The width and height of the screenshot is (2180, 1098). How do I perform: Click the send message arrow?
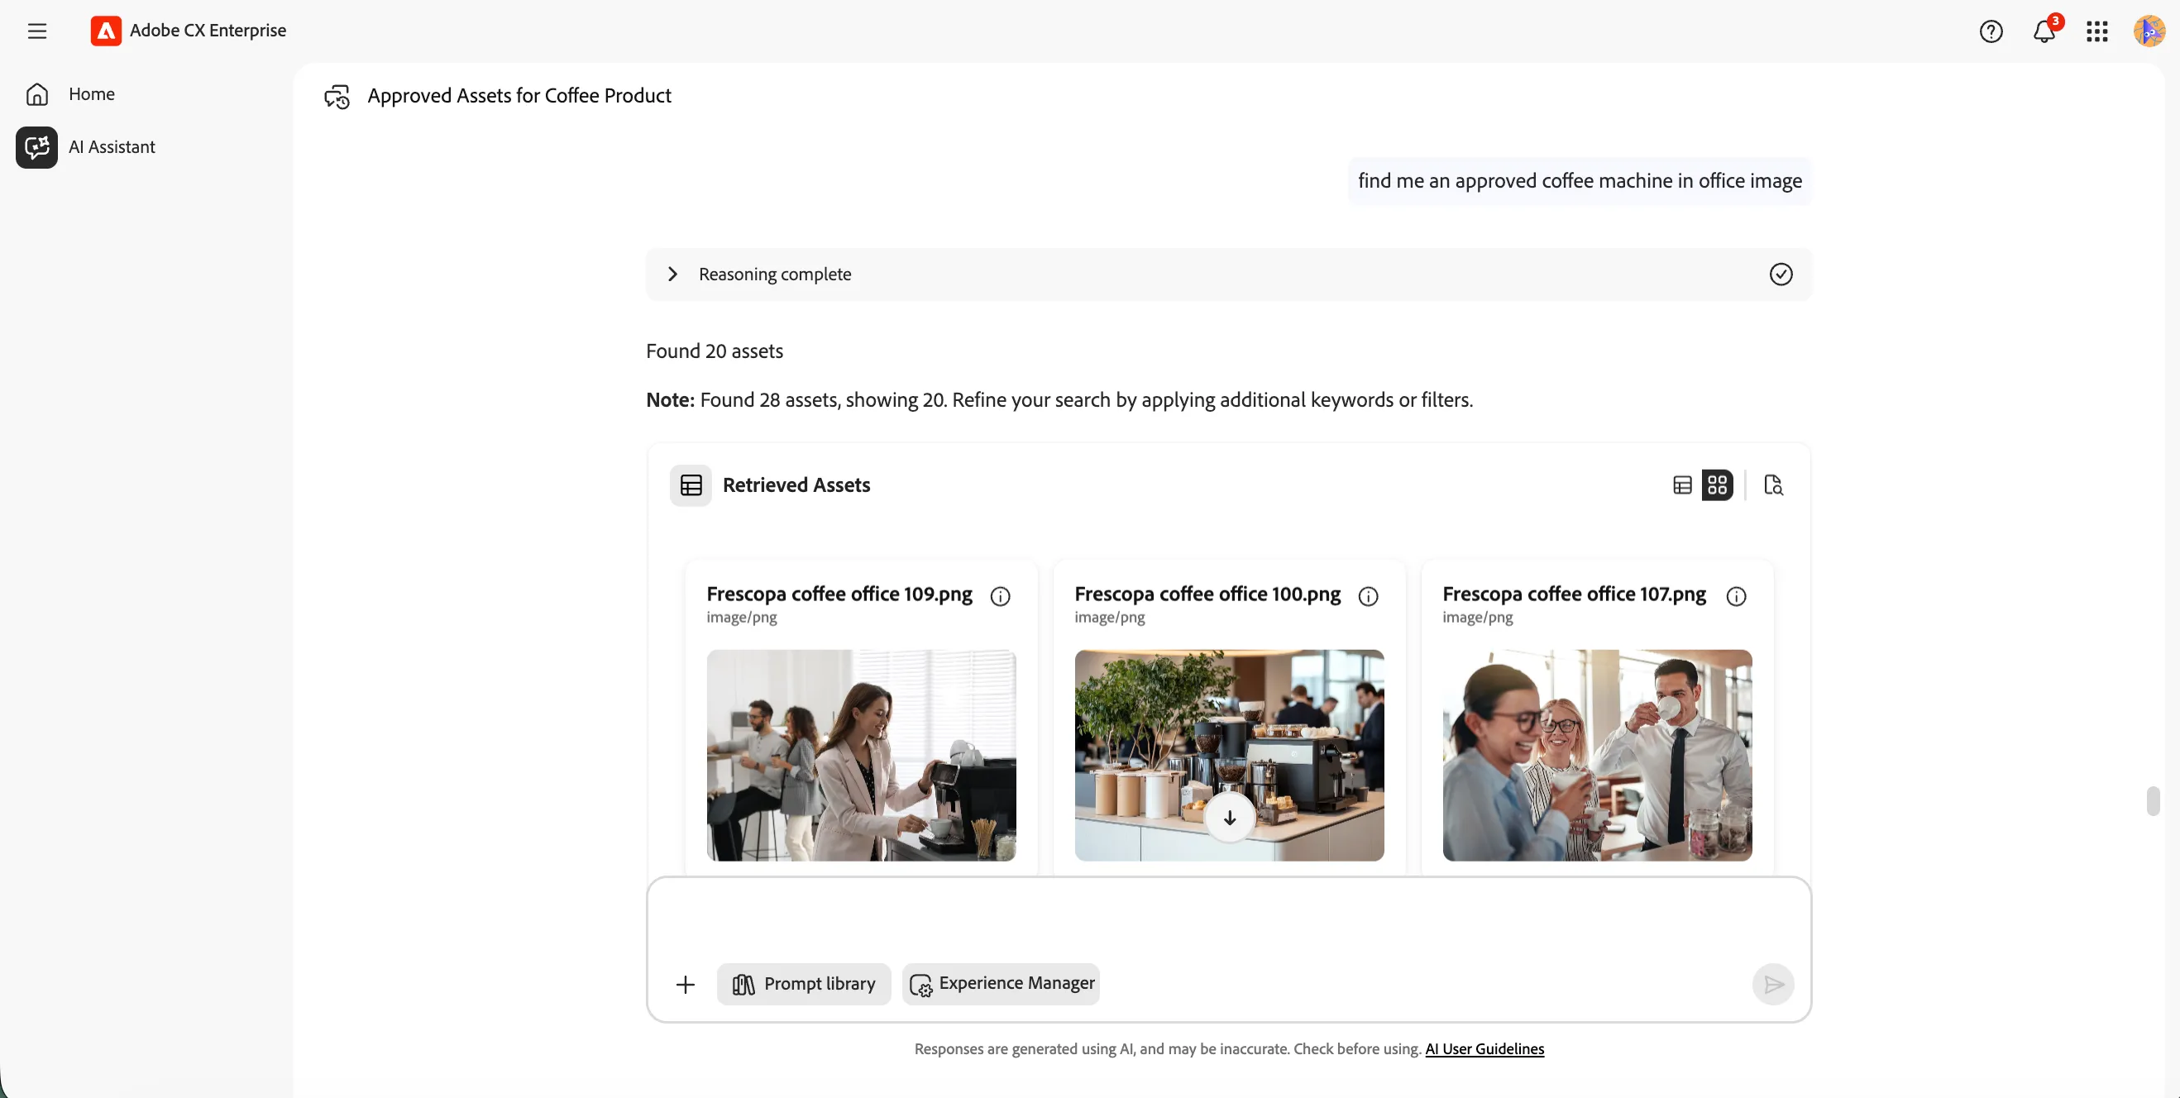(1774, 984)
